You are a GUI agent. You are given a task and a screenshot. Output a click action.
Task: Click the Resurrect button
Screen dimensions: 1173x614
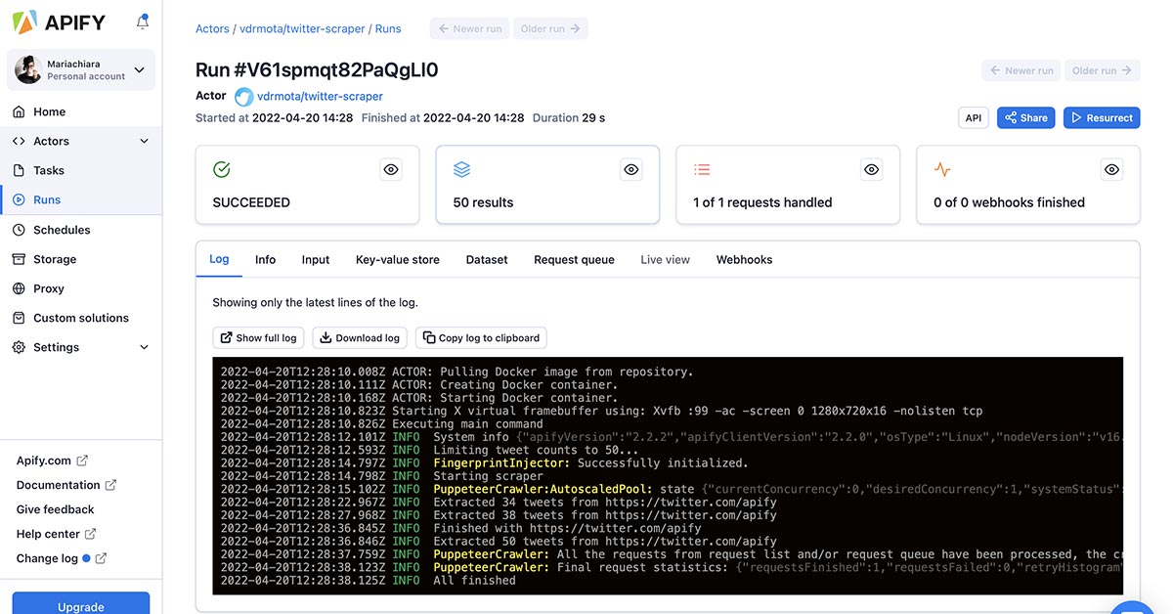1102,117
